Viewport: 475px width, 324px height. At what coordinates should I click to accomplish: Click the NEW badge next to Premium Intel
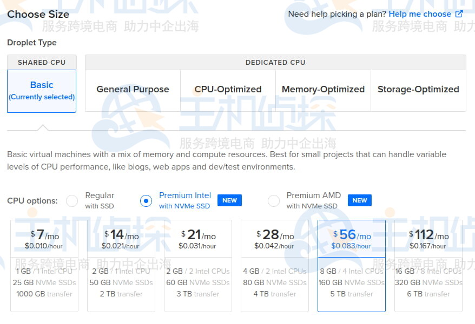coord(229,200)
